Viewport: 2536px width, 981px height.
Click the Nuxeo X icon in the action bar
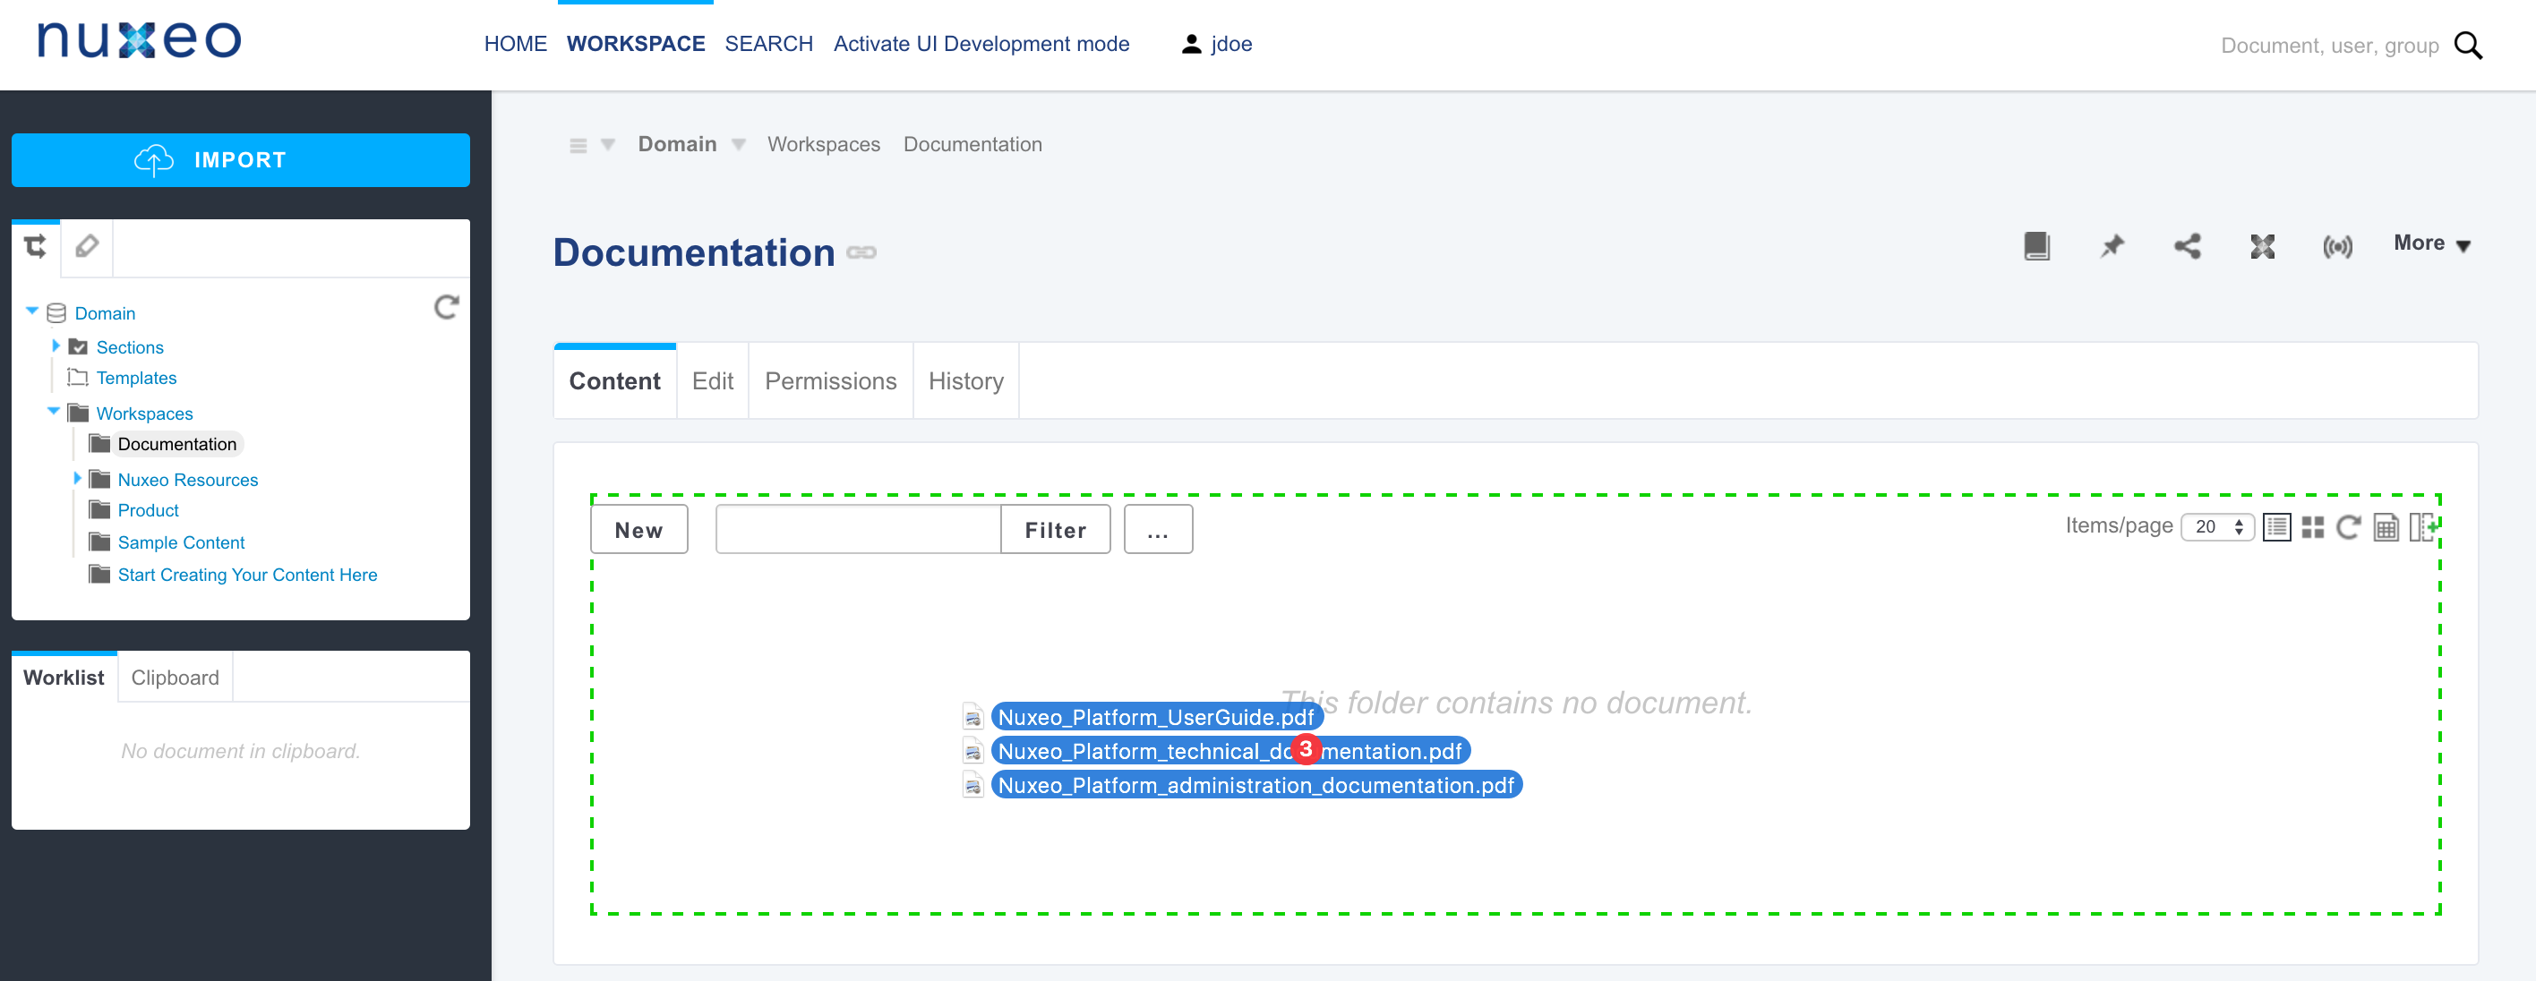[2262, 246]
